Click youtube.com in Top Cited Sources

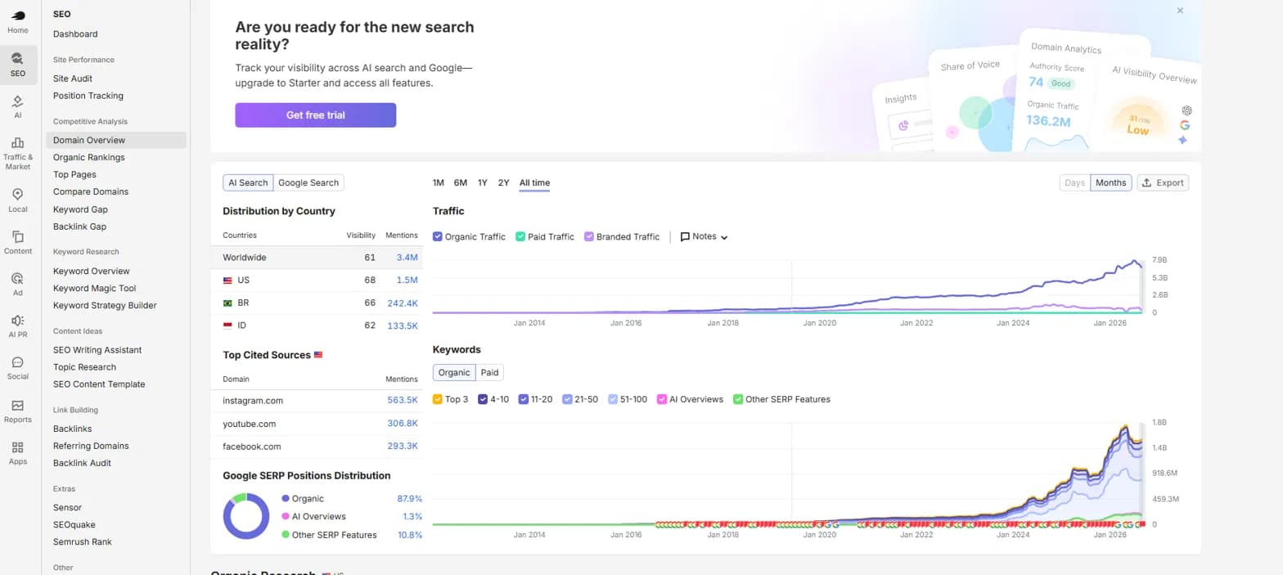250,424
